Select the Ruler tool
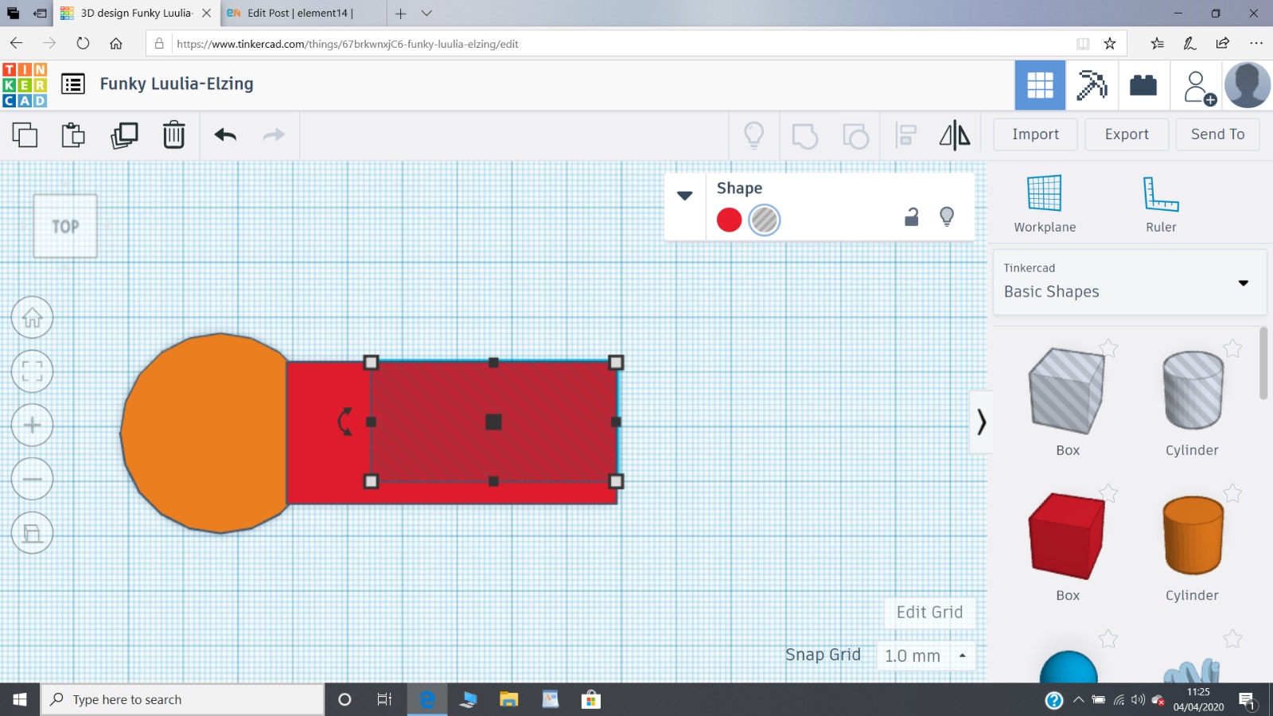 click(1160, 204)
